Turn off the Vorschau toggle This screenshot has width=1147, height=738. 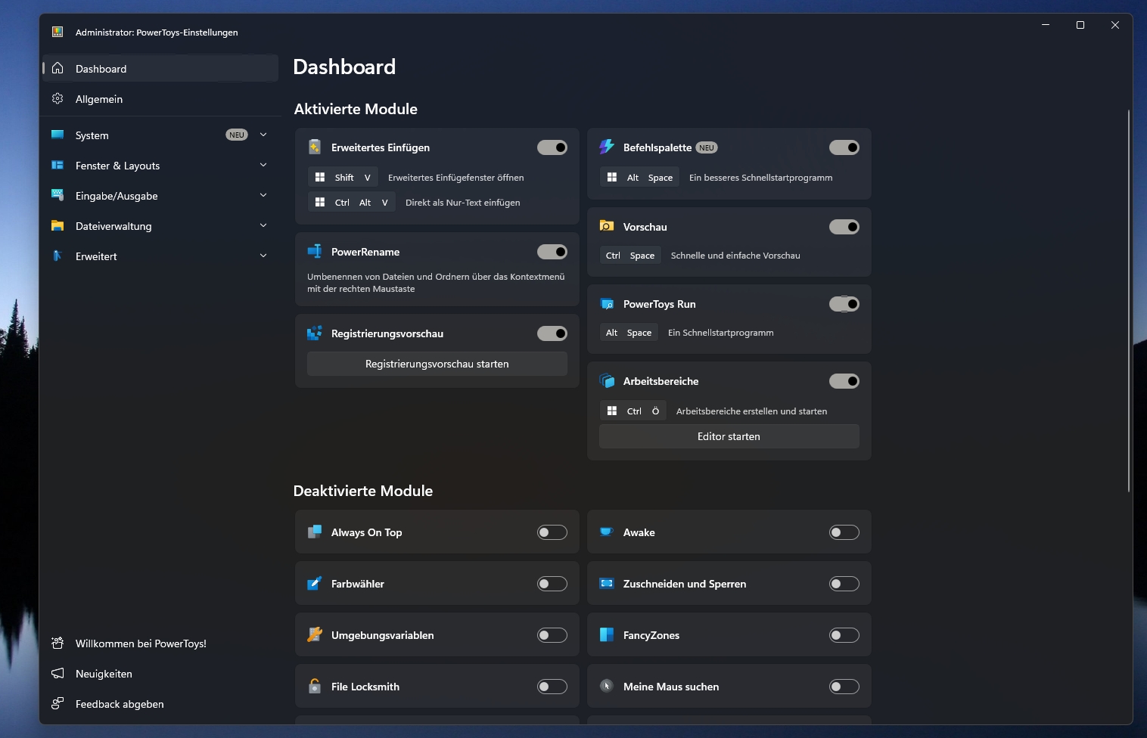(844, 227)
